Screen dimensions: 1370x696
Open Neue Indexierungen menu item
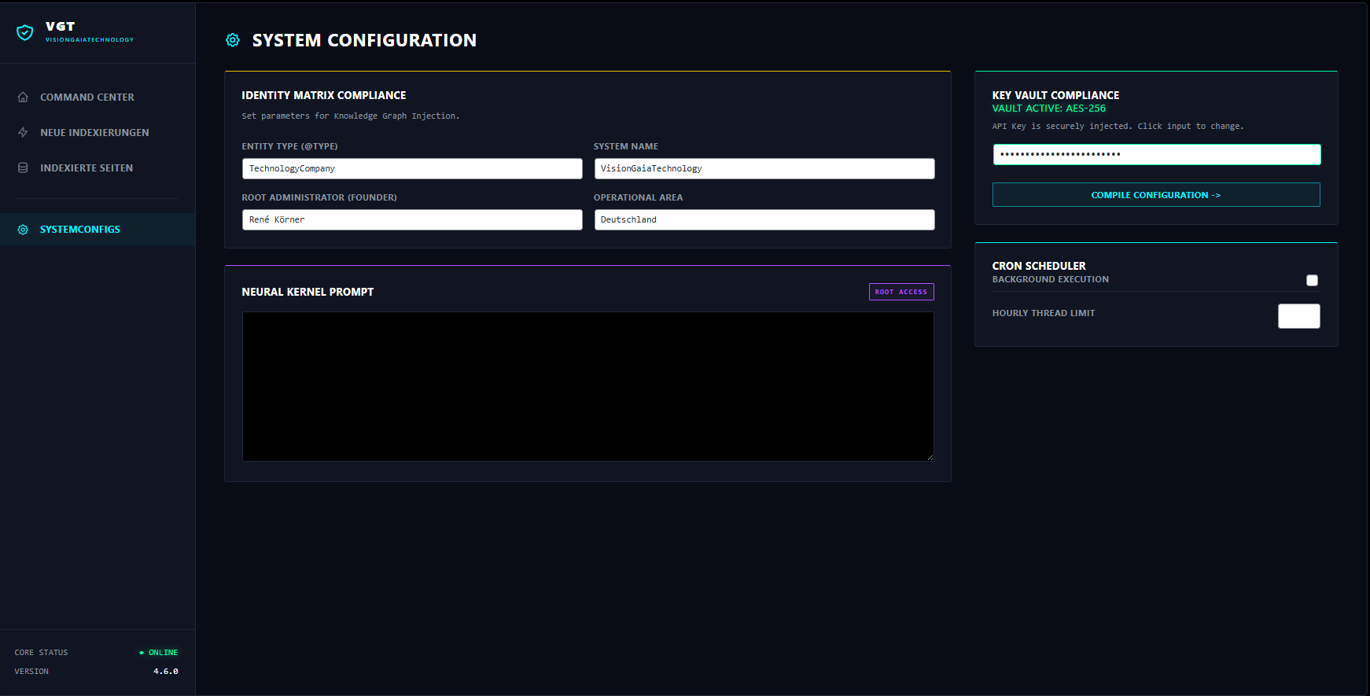[x=98, y=132]
